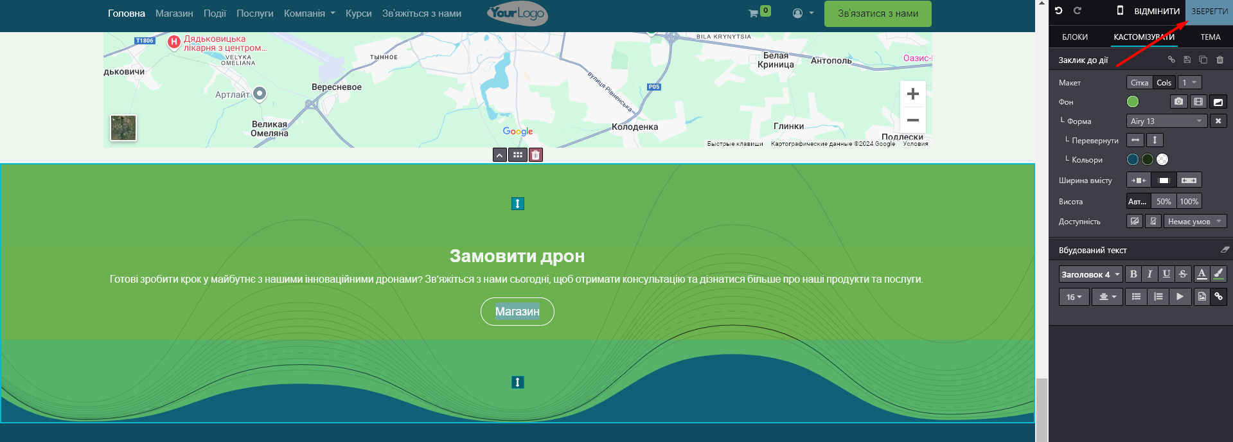Toggle bold formatting

pyautogui.click(x=1133, y=274)
